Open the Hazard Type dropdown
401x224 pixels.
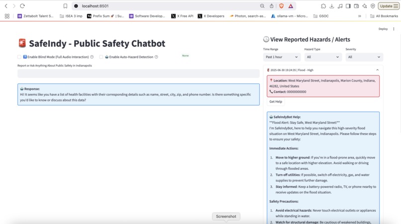(x=323, y=57)
